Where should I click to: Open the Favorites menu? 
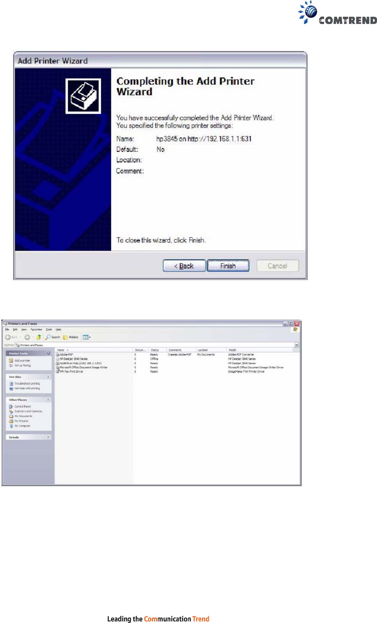click(36, 330)
